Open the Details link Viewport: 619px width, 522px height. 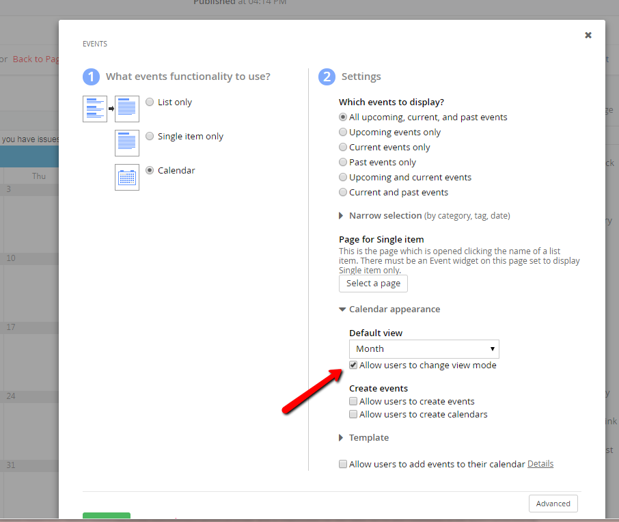click(x=540, y=463)
